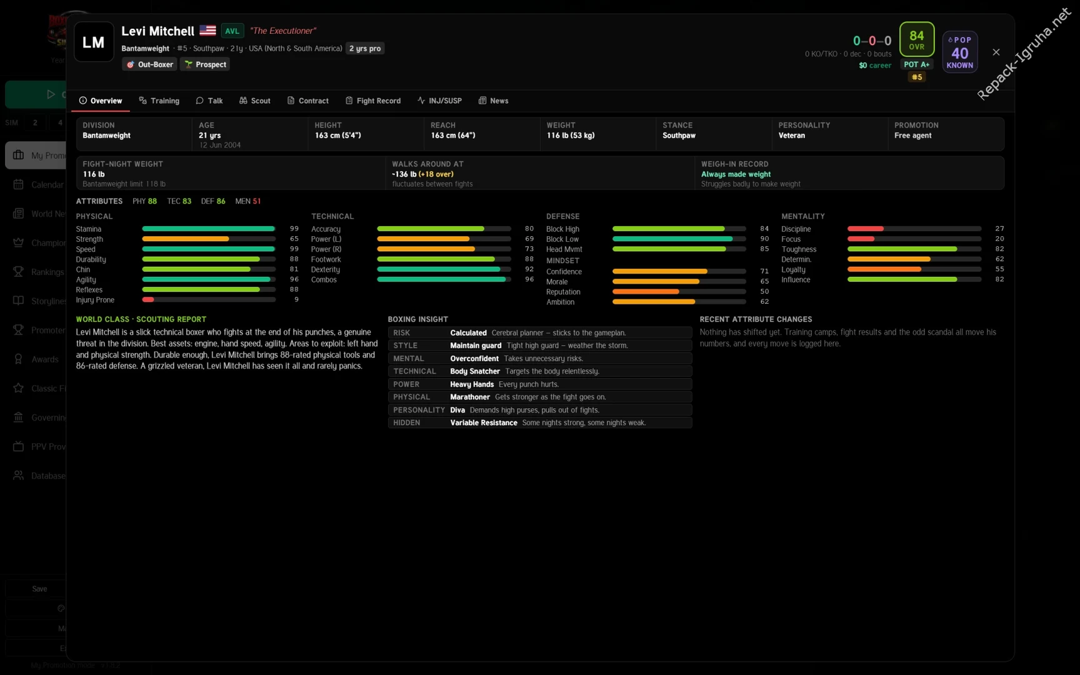
Task: Open the Talk tab
Action: (x=209, y=101)
